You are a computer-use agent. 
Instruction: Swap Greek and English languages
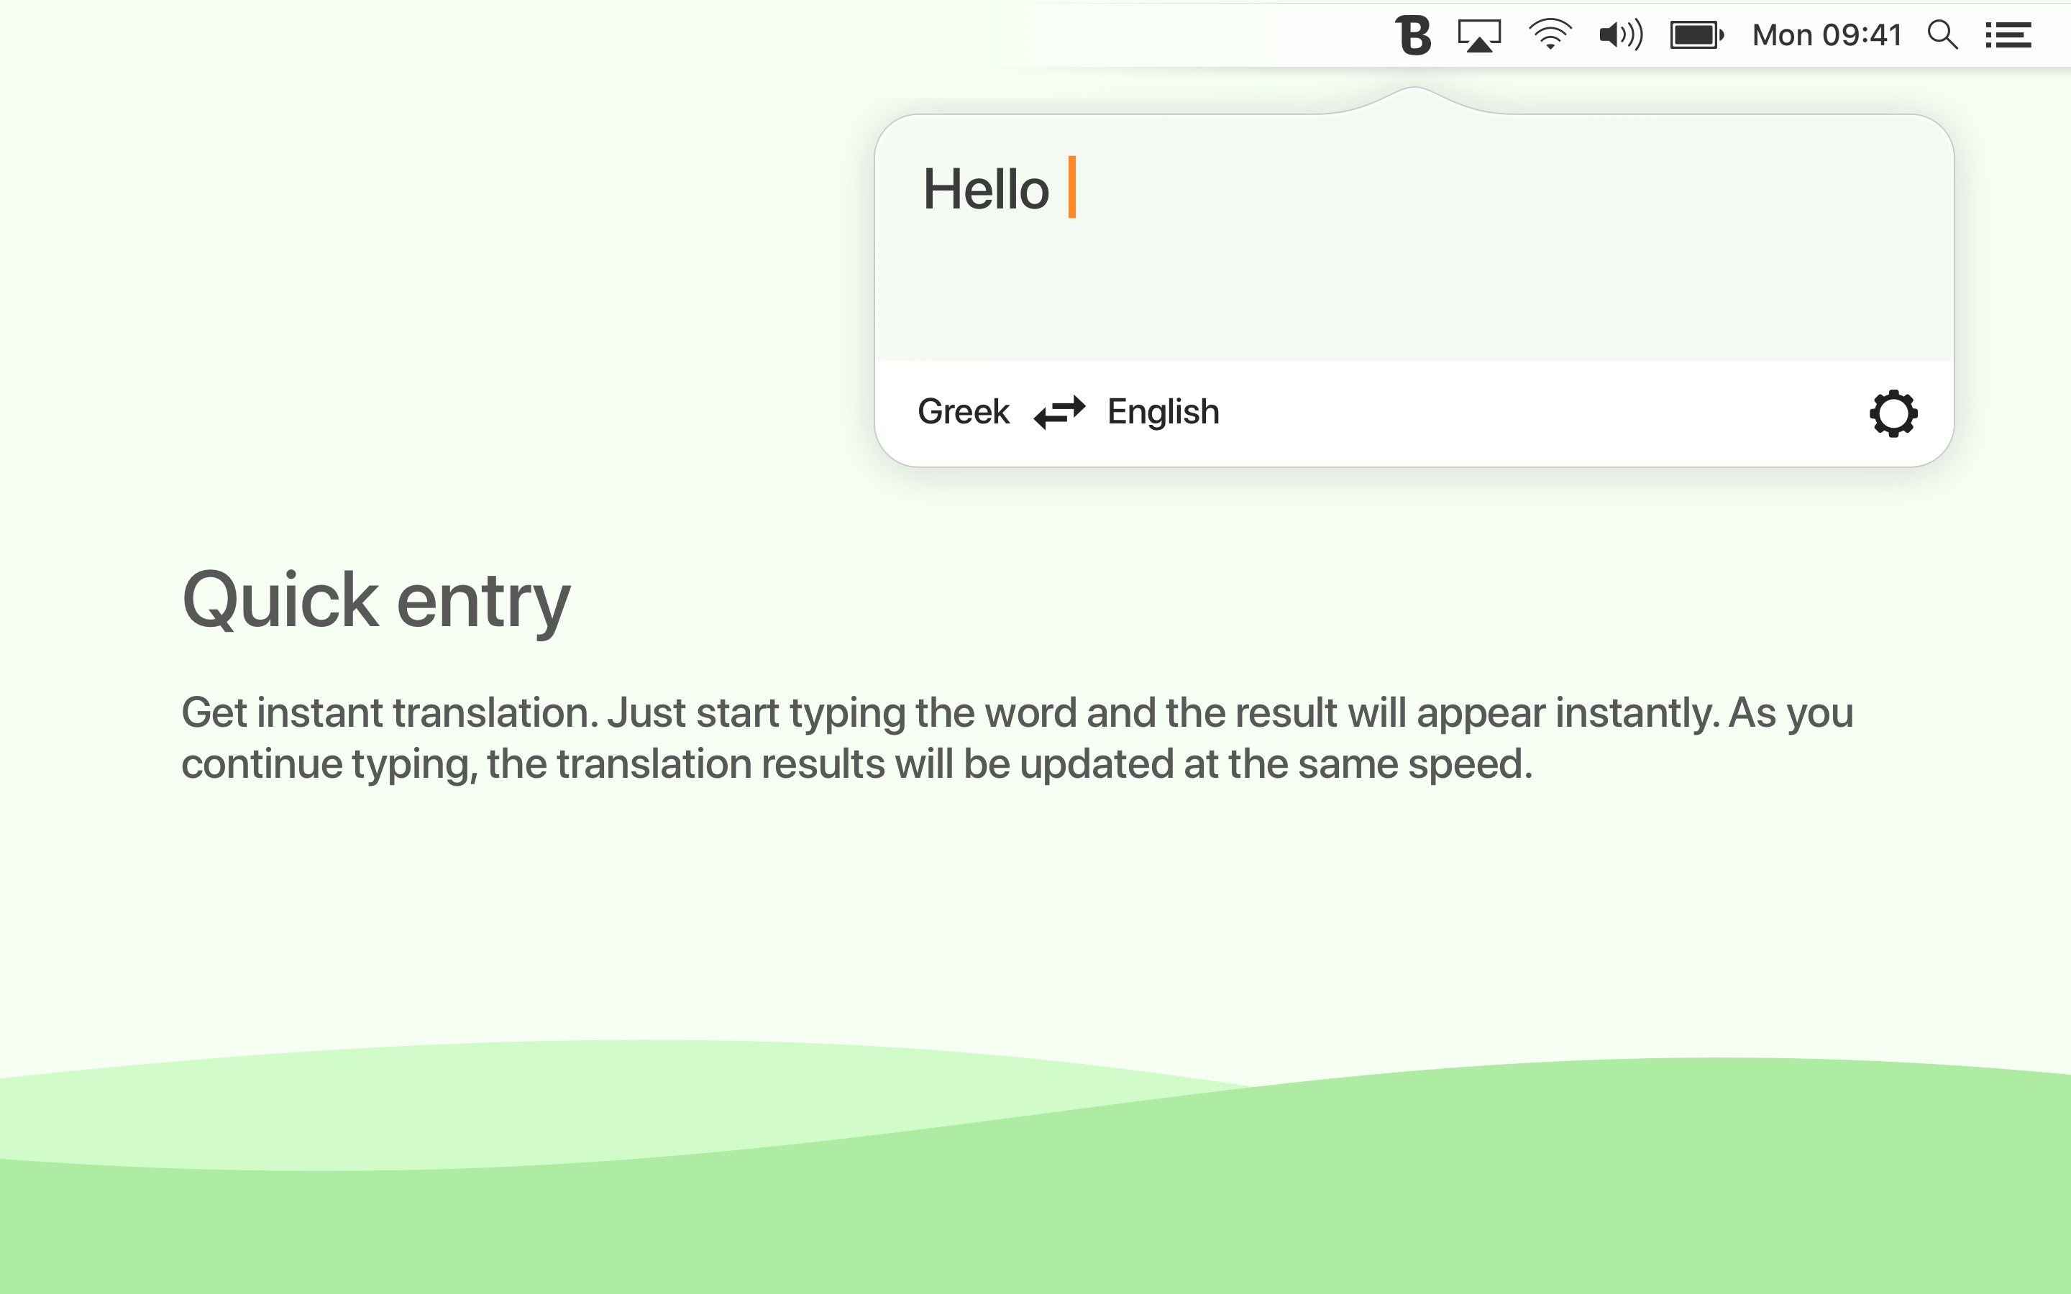[1059, 412]
